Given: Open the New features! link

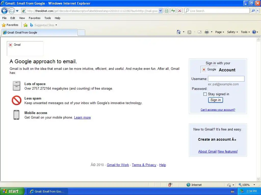Looking at the screenshot, I should [x=228, y=151].
